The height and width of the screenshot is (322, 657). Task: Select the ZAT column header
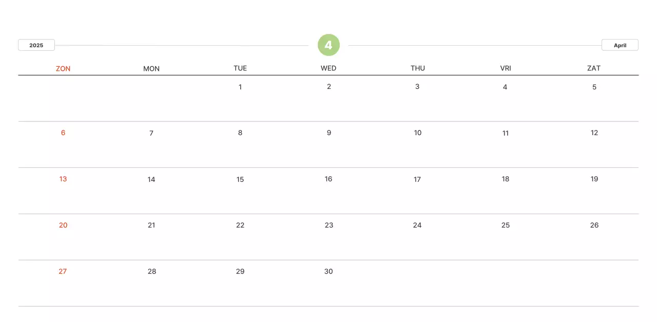point(594,68)
